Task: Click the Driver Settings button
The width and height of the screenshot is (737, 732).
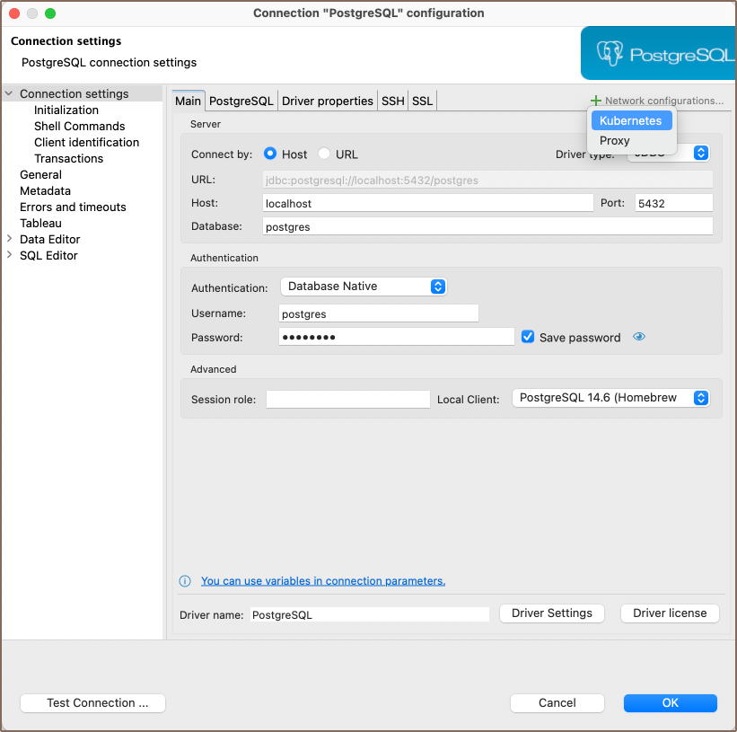Action: pyautogui.click(x=551, y=613)
